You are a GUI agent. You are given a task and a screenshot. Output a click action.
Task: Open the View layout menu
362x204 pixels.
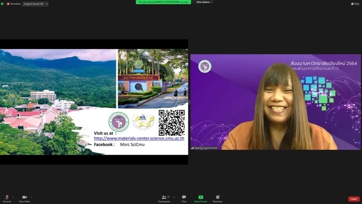coord(355,4)
